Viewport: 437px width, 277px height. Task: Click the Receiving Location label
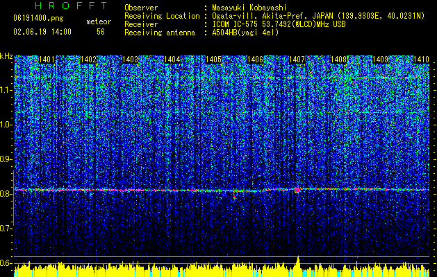click(x=162, y=16)
